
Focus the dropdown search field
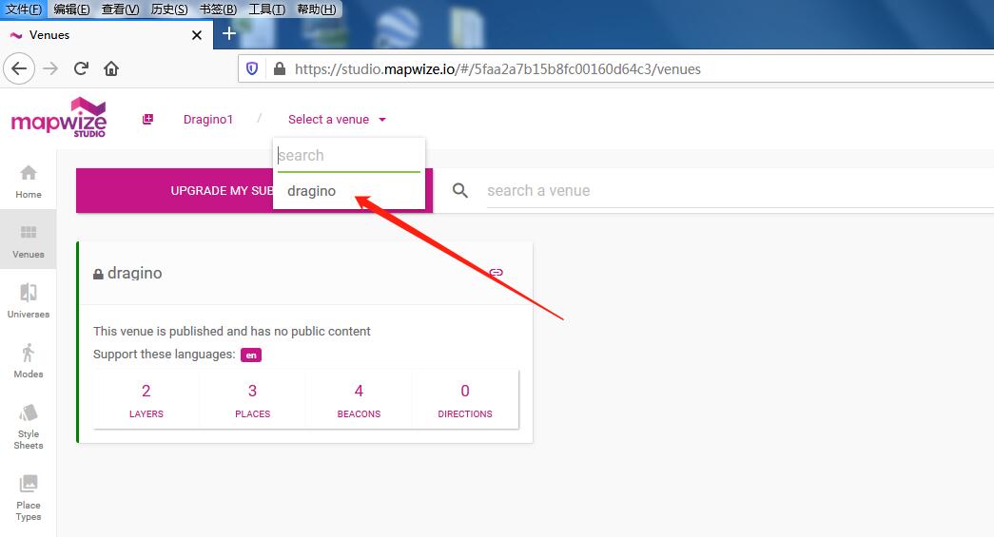(349, 156)
